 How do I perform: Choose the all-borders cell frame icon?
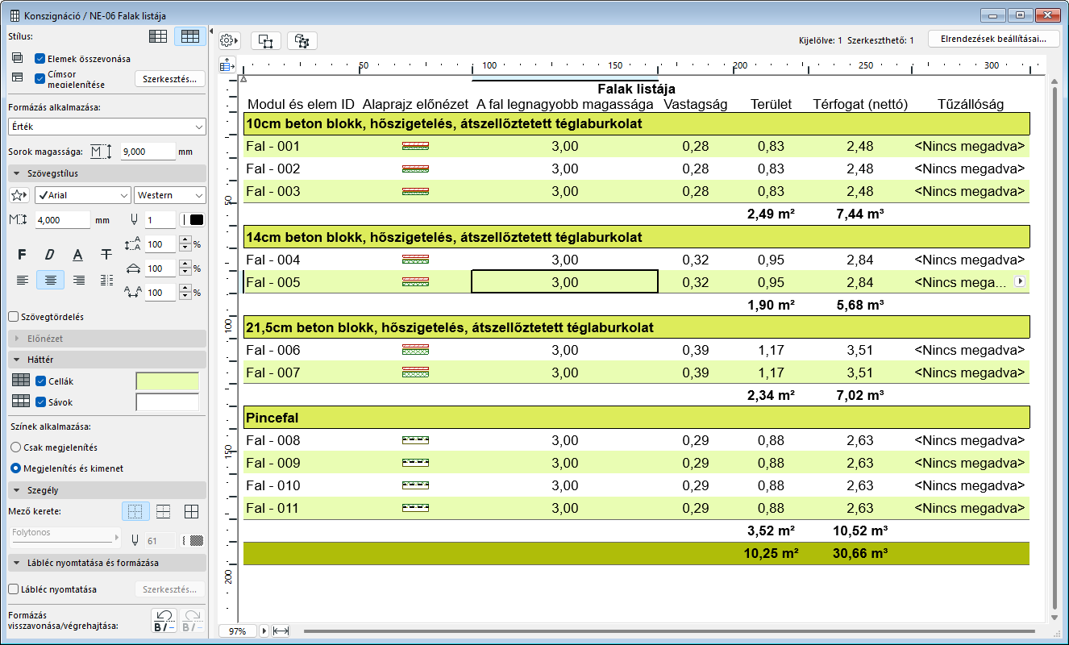point(191,511)
